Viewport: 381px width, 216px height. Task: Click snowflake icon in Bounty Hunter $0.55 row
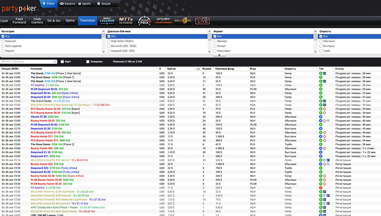(x=328, y=120)
